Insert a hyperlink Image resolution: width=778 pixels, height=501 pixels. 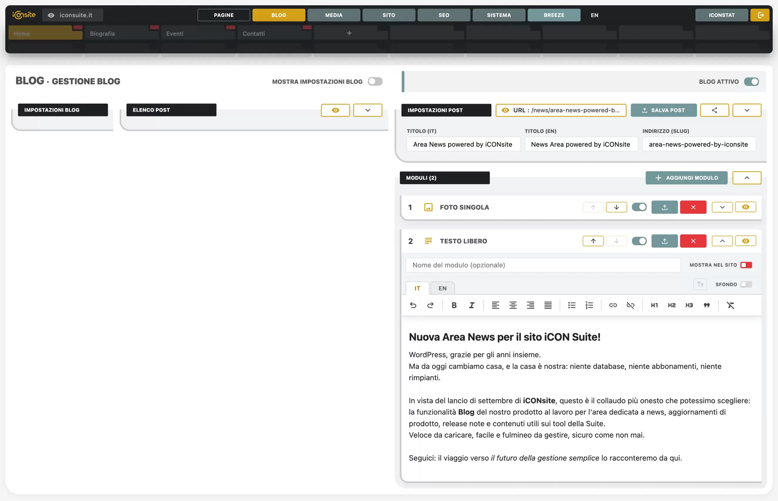[613, 305]
